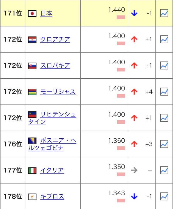Click the Japan flag icon
The width and height of the screenshot is (173, 209).
[x=32, y=13]
